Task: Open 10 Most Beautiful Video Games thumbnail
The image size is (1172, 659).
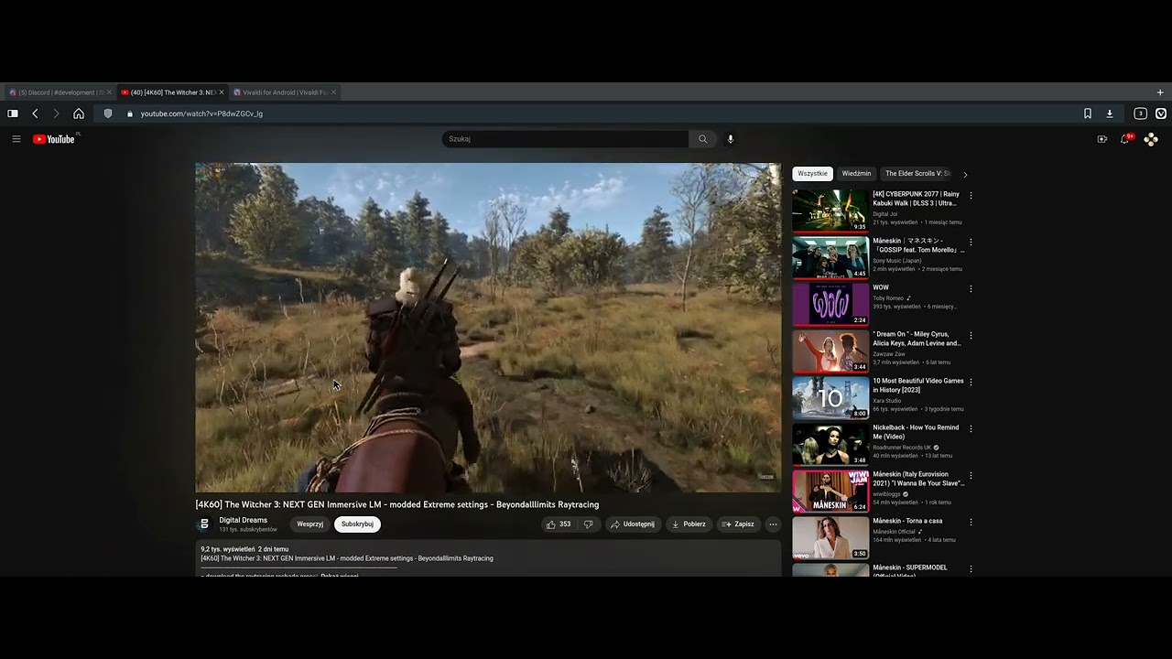Action: (x=830, y=397)
